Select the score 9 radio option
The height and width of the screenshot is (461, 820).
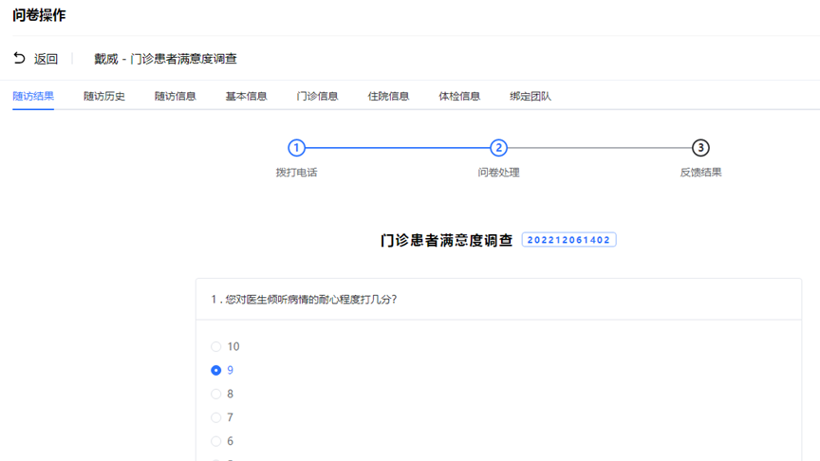pos(216,370)
